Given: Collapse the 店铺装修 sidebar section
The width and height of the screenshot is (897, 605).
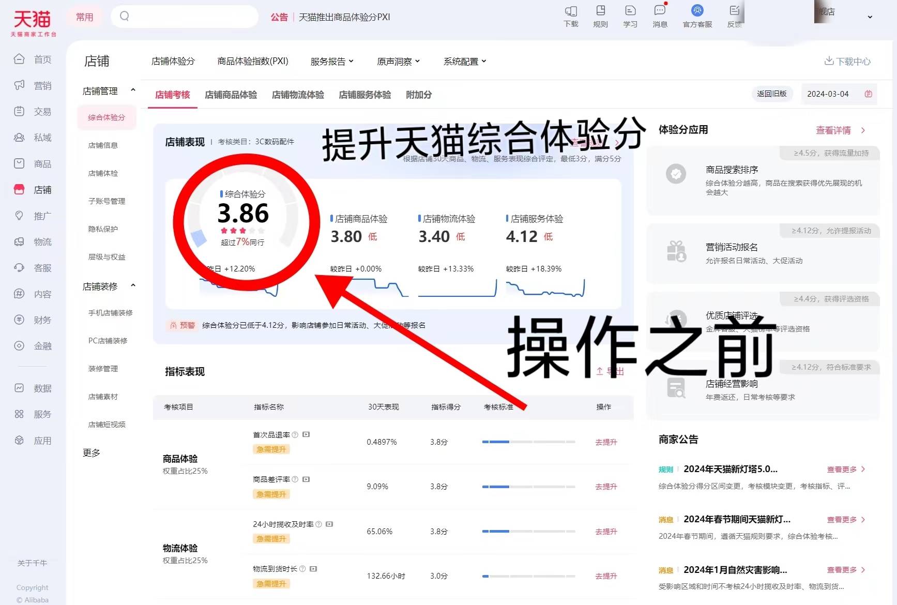Looking at the screenshot, I should coord(133,286).
